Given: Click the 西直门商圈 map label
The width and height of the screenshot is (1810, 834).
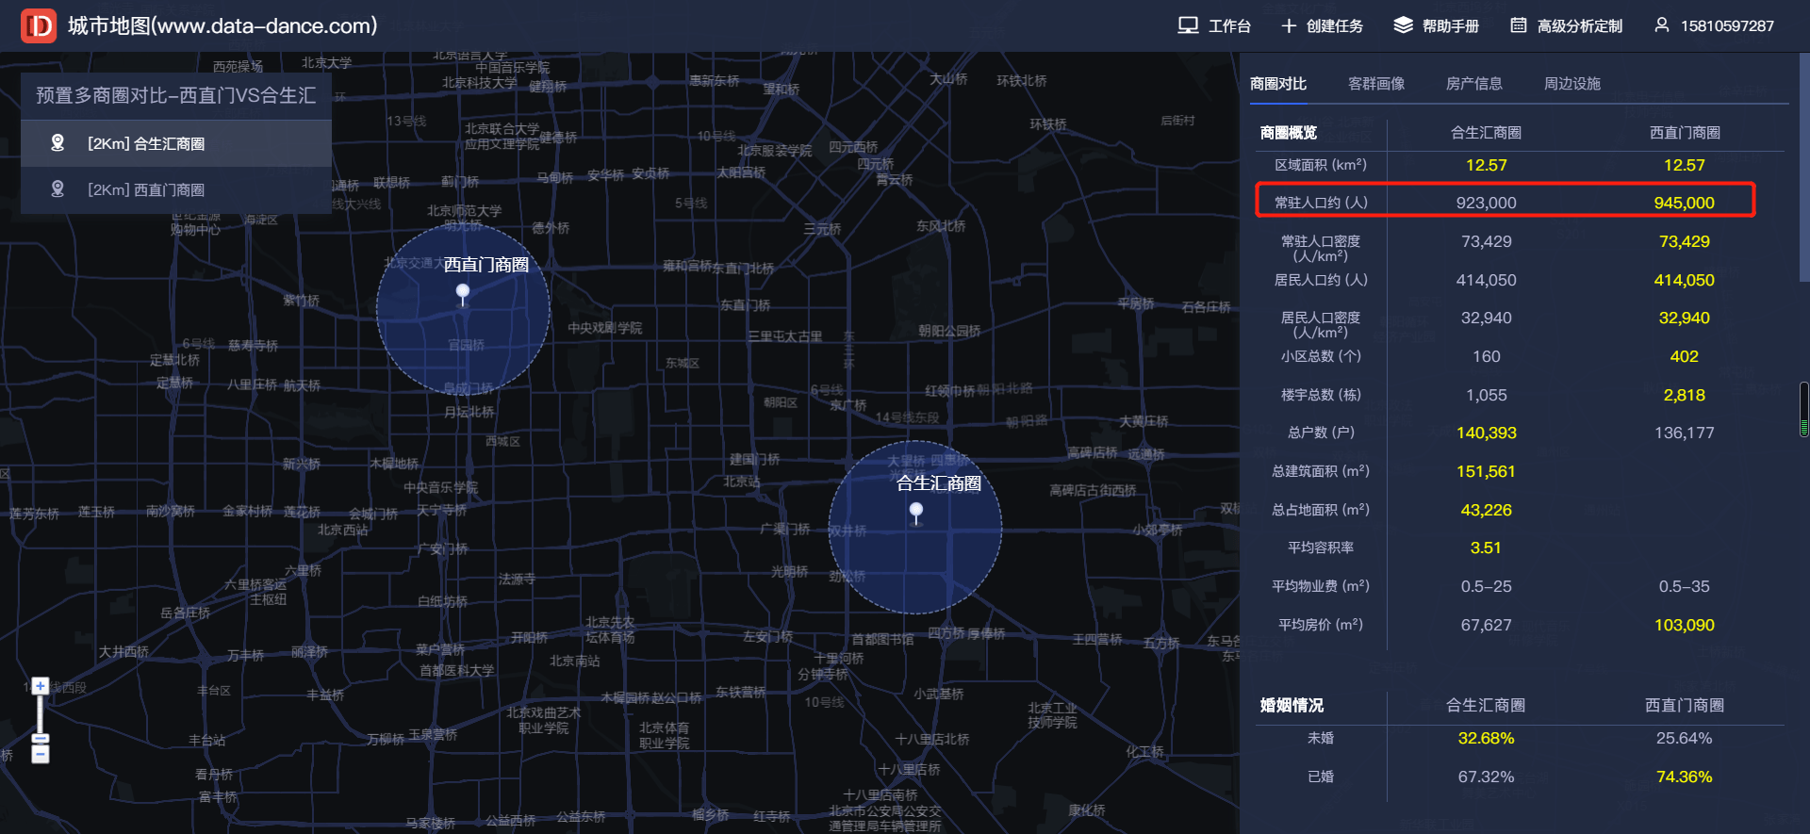Looking at the screenshot, I should (x=486, y=265).
